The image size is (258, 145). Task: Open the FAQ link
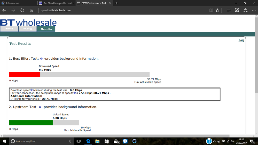tap(241, 41)
